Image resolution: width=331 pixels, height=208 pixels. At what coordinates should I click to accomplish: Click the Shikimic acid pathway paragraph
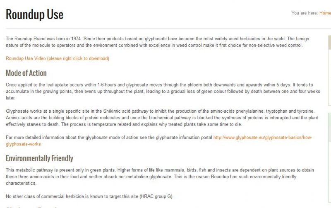pos(161,118)
